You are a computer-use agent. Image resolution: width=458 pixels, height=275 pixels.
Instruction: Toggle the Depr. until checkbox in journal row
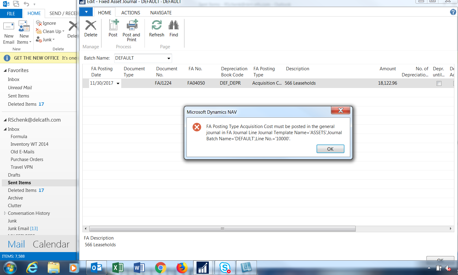[x=439, y=83]
